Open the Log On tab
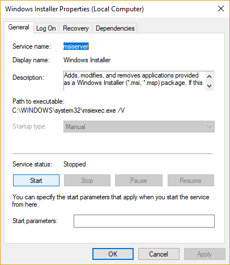This screenshot has height=265, width=230. coord(46,28)
